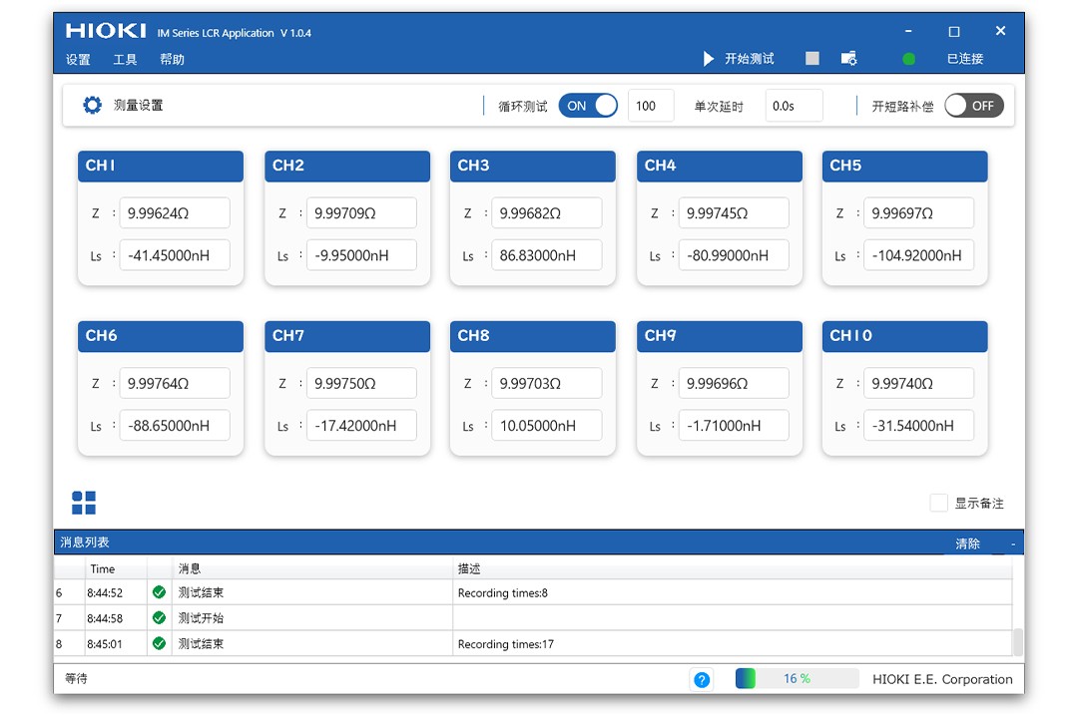The height and width of the screenshot is (718, 1078).
Task: Click the green check icon in row 6
Action: tap(159, 592)
